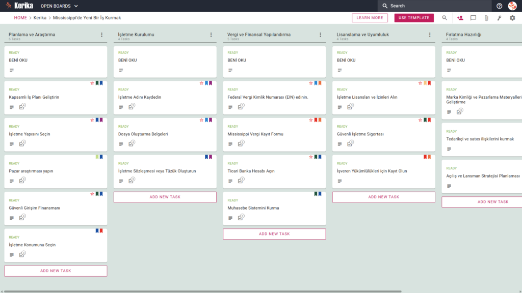Open Kerika breadcrumb
The width and height of the screenshot is (522, 293).
pos(40,18)
